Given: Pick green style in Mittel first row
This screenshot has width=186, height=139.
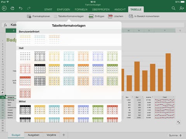Looking at the screenshot, I should click(x=98, y=110).
